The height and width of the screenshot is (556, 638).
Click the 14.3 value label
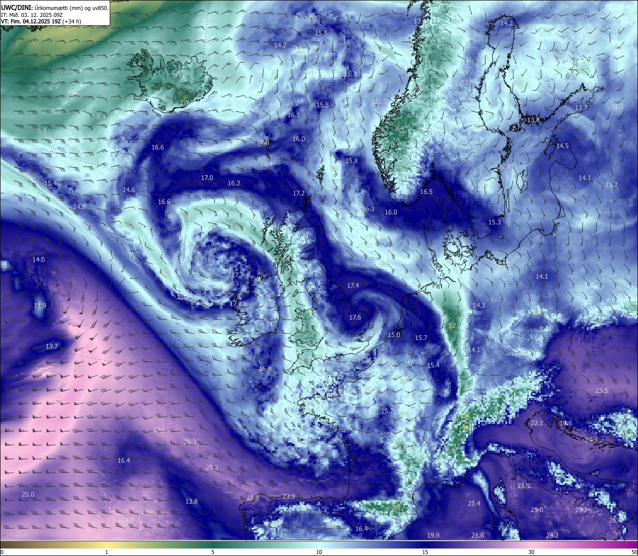(x=479, y=305)
